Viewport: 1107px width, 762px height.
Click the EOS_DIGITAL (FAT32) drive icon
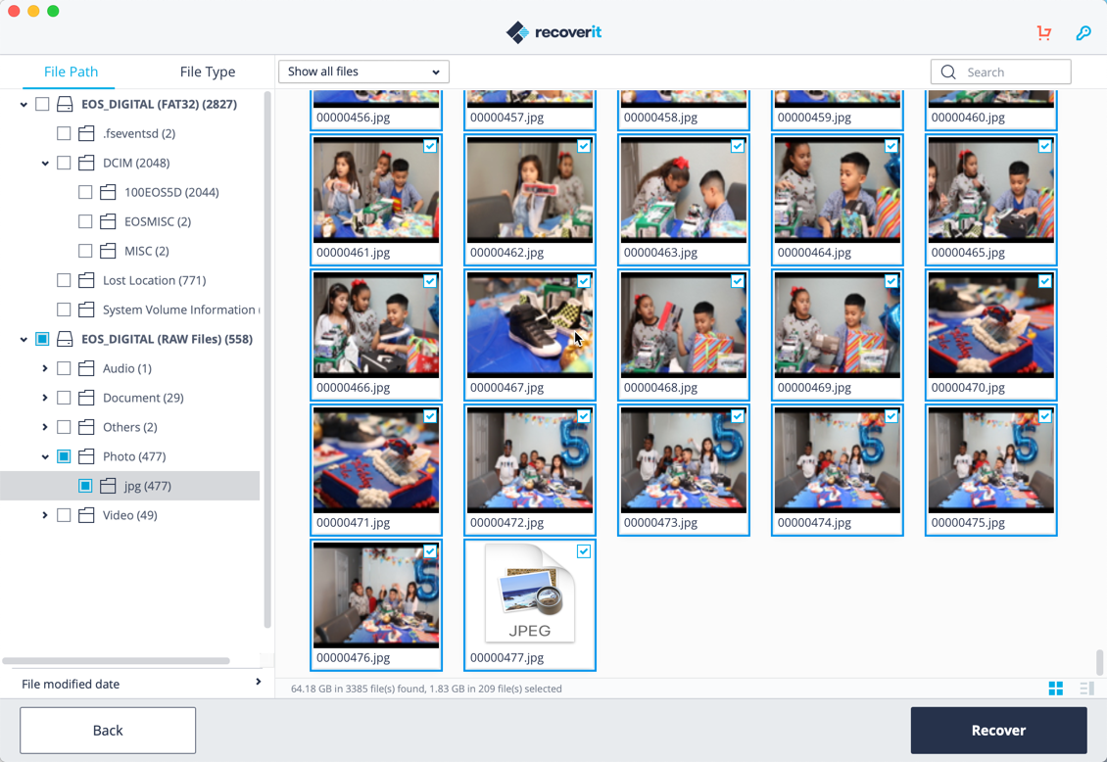(65, 104)
